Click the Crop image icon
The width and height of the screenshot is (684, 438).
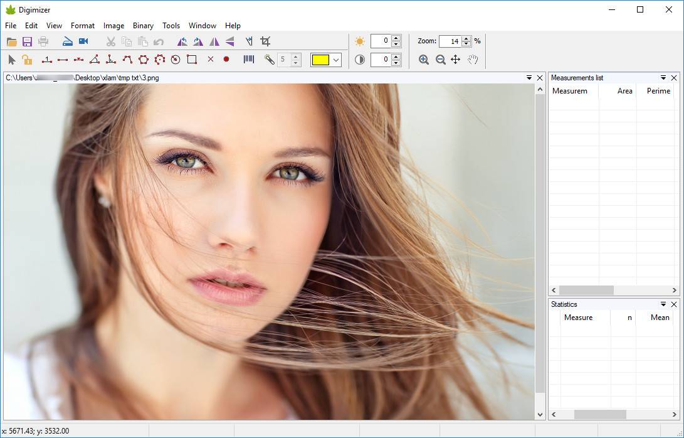point(265,41)
